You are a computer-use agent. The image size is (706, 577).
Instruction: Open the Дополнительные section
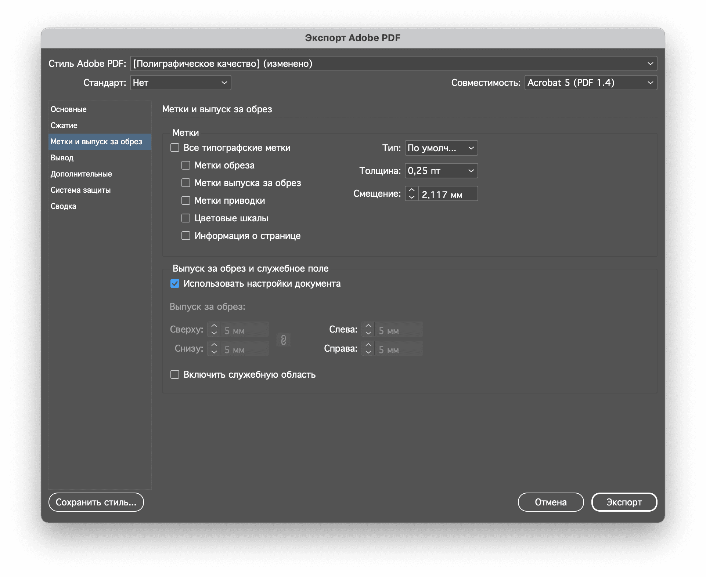100,174
